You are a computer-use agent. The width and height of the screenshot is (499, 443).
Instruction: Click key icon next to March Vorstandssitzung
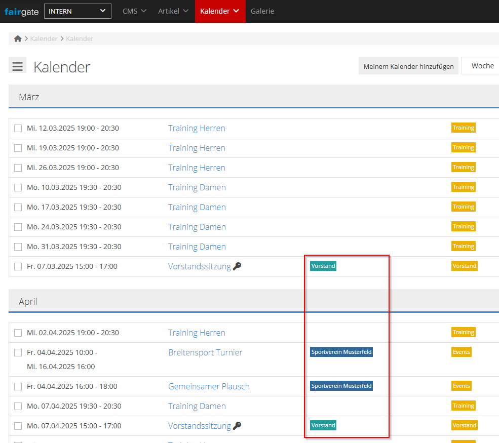[x=237, y=266]
